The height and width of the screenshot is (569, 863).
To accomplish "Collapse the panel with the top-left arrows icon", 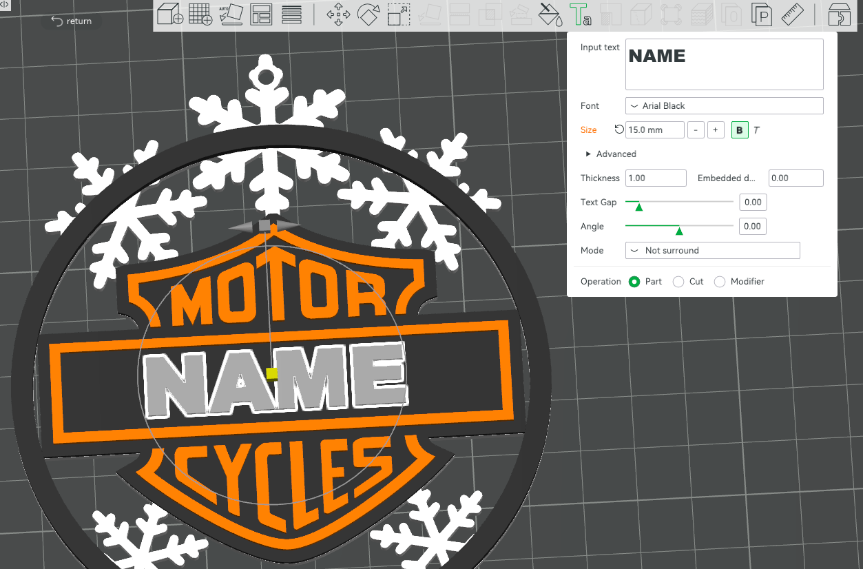I will pyautogui.click(x=5, y=4).
